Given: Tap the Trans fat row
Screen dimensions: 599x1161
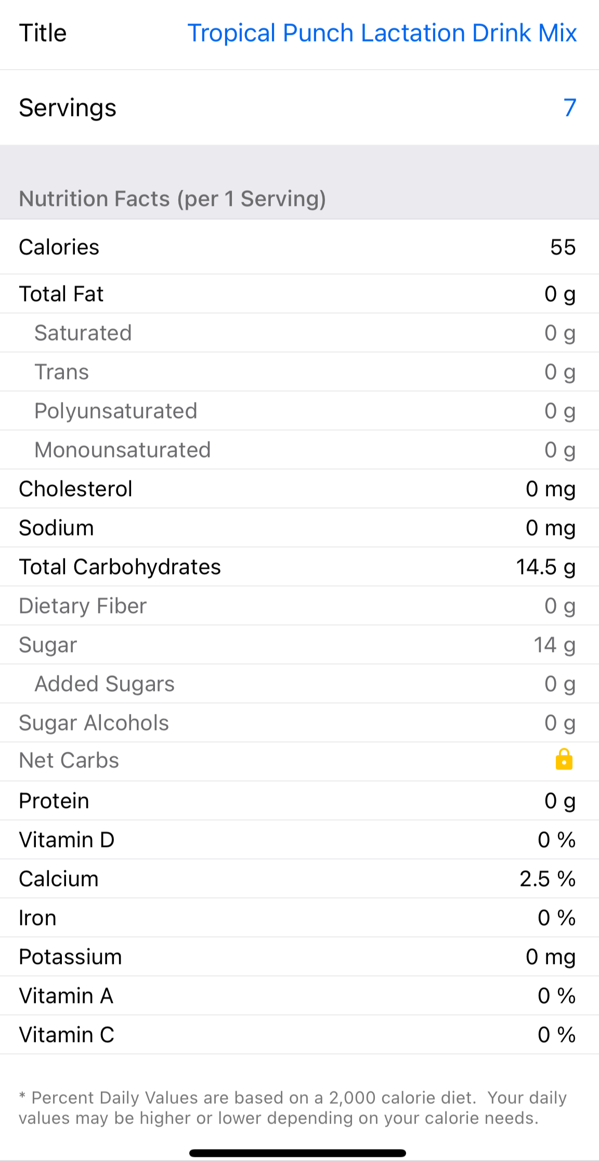Looking at the screenshot, I should (299, 372).
